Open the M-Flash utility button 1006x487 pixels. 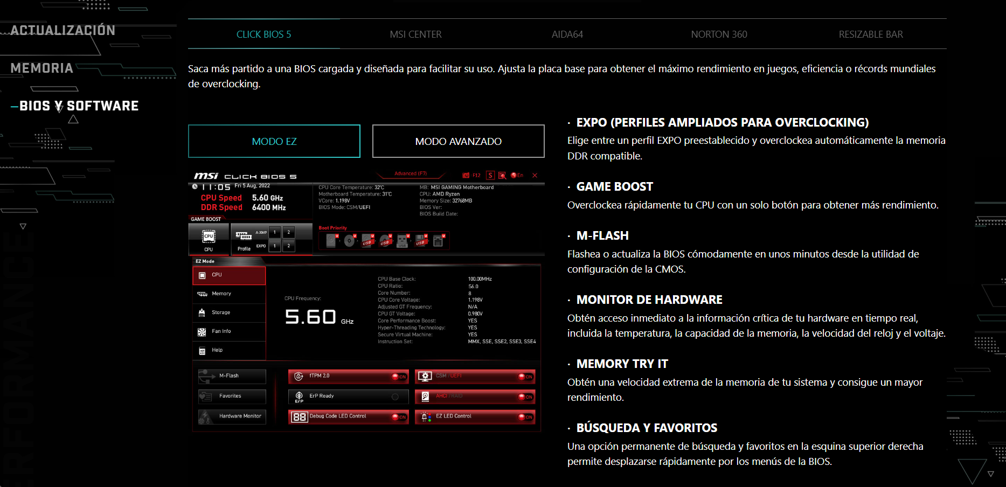pyautogui.click(x=232, y=376)
